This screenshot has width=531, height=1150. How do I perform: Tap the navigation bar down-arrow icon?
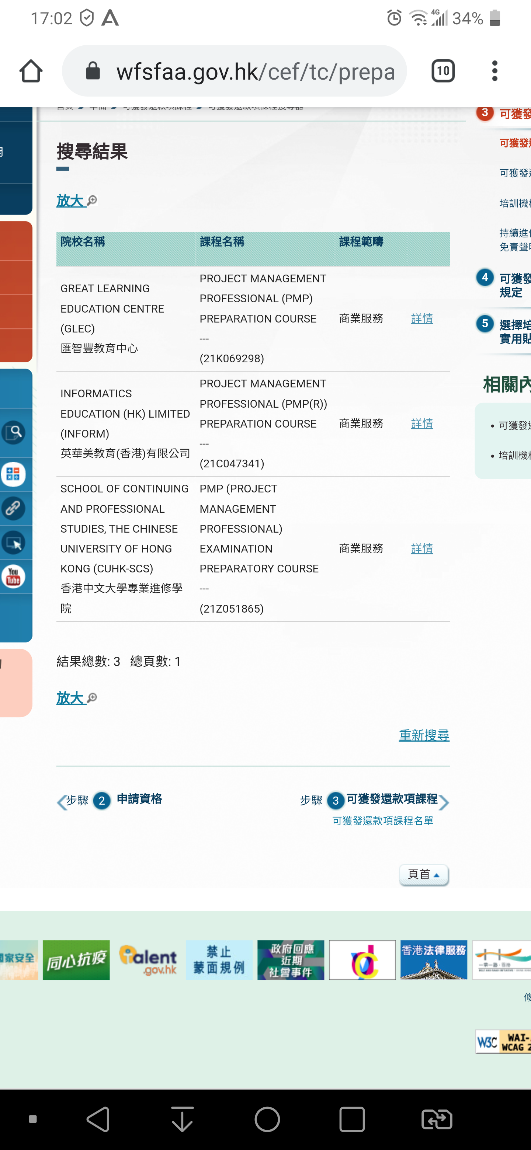tap(182, 1119)
